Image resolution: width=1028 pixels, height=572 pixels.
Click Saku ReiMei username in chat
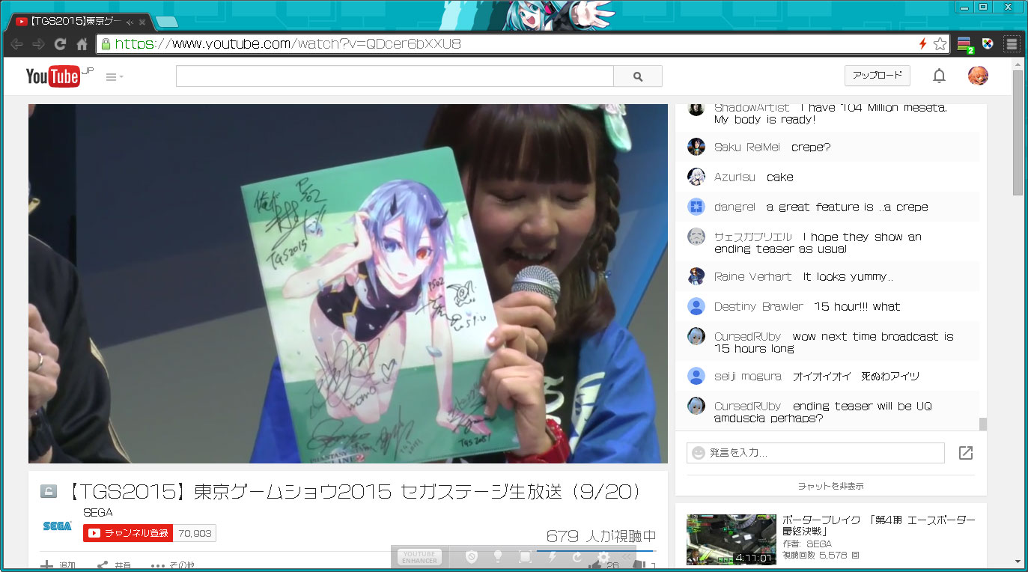747,147
